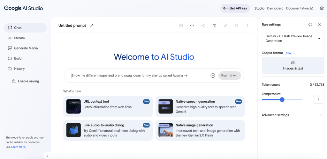The width and height of the screenshot is (327, 159).
Task: Open the Get code icon in toolbar
Action: 192,25
